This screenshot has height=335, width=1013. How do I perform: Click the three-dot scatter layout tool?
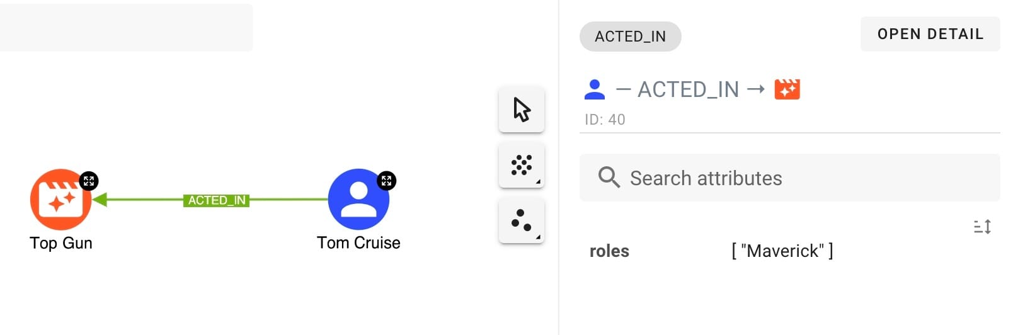click(x=522, y=220)
